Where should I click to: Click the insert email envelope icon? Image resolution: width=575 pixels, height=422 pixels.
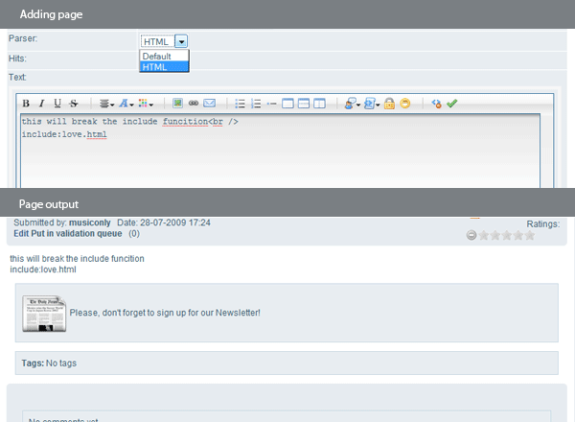210,104
